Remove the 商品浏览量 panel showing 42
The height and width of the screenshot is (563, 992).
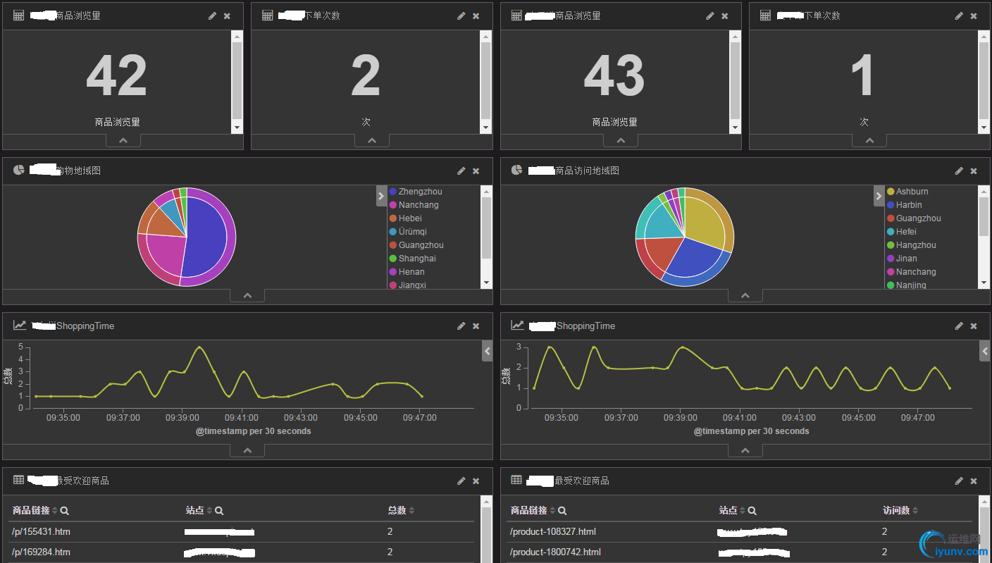(227, 16)
